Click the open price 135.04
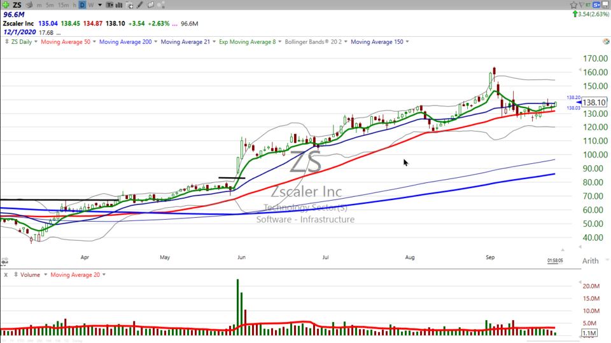Viewport: 611px width, 343px height. coord(48,24)
